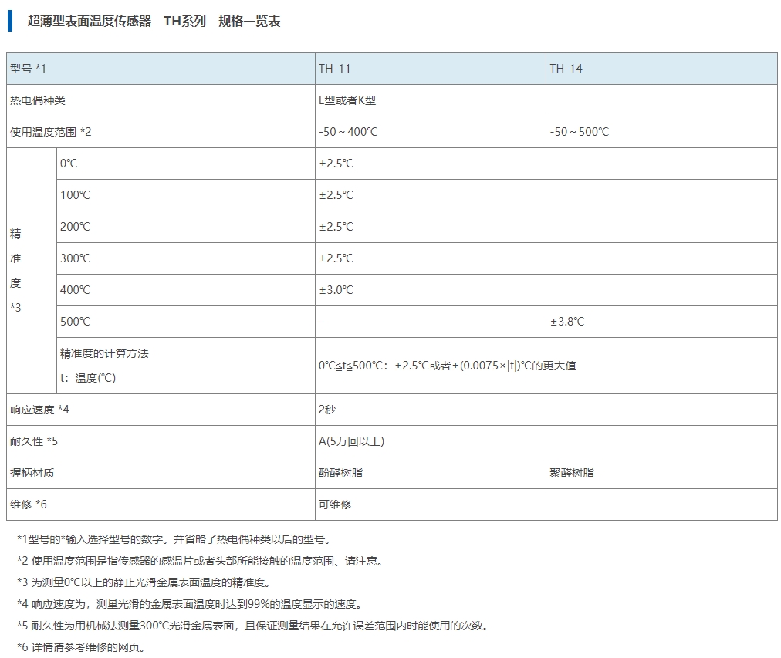Viewport: 781px width, 658px height.
Task: Click the 200℃ accuracy row label
Action: click(x=75, y=227)
